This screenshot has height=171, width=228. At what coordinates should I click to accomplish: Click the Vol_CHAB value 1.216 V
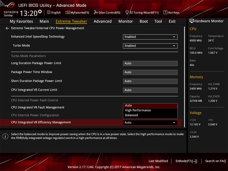tap(212, 89)
